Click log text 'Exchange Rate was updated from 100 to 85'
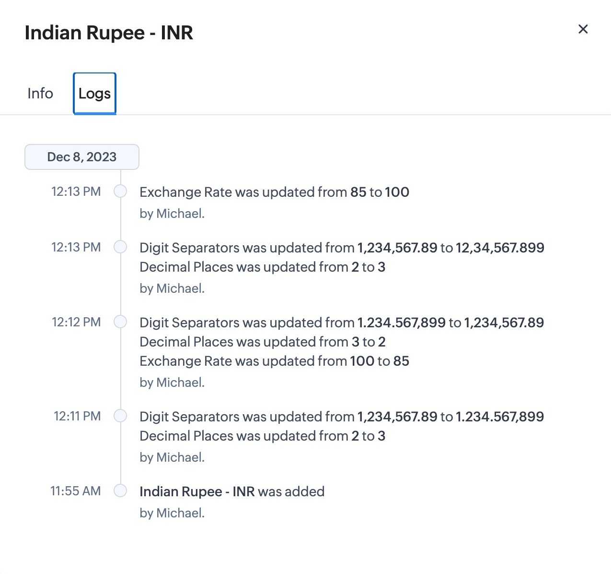Viewport: 611px width, 574px height. point(274,361)
